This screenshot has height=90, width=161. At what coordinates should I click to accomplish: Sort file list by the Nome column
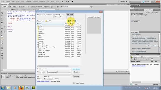pos(51,24)
